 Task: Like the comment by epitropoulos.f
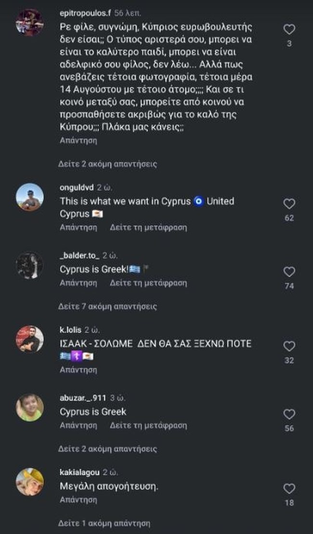click(x=289, y=30)
